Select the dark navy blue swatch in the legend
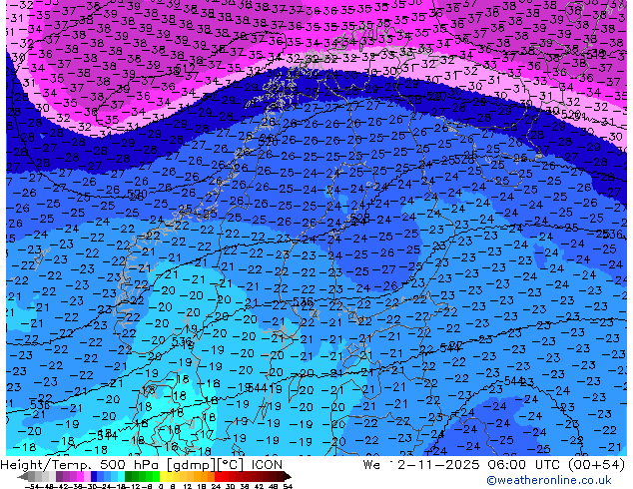This screenshot has width=633, height=489. (x=94, y=477)
